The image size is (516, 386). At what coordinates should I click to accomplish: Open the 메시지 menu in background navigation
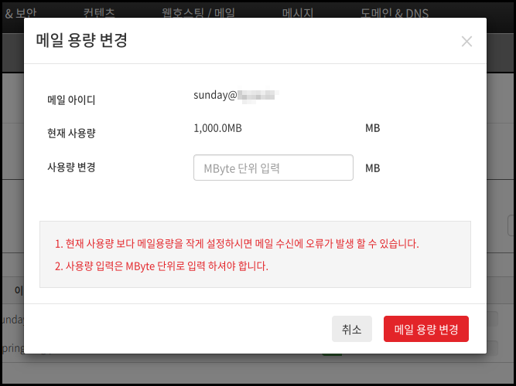click(298, 13)
